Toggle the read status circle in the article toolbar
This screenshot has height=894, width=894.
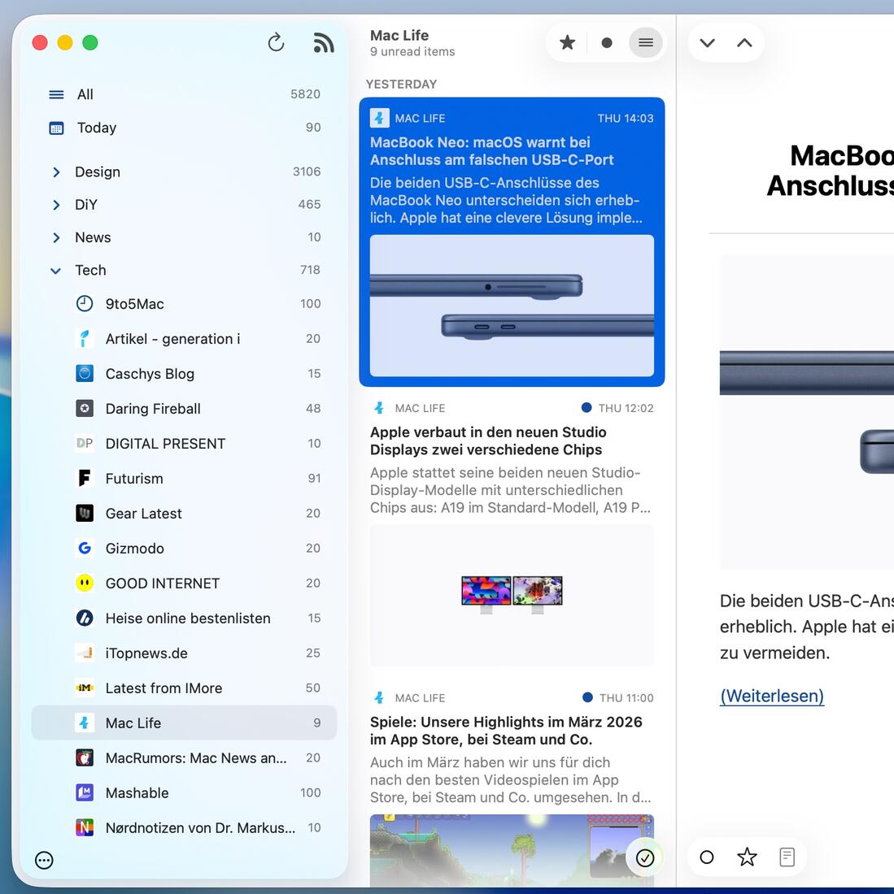click(707, 857)
